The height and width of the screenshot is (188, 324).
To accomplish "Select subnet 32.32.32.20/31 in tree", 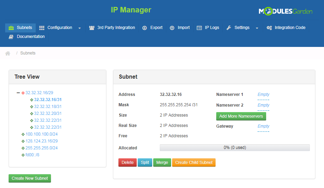I will pos(48,113).
